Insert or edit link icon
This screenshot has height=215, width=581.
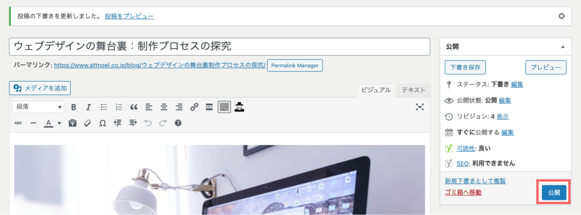pos(194,107)
